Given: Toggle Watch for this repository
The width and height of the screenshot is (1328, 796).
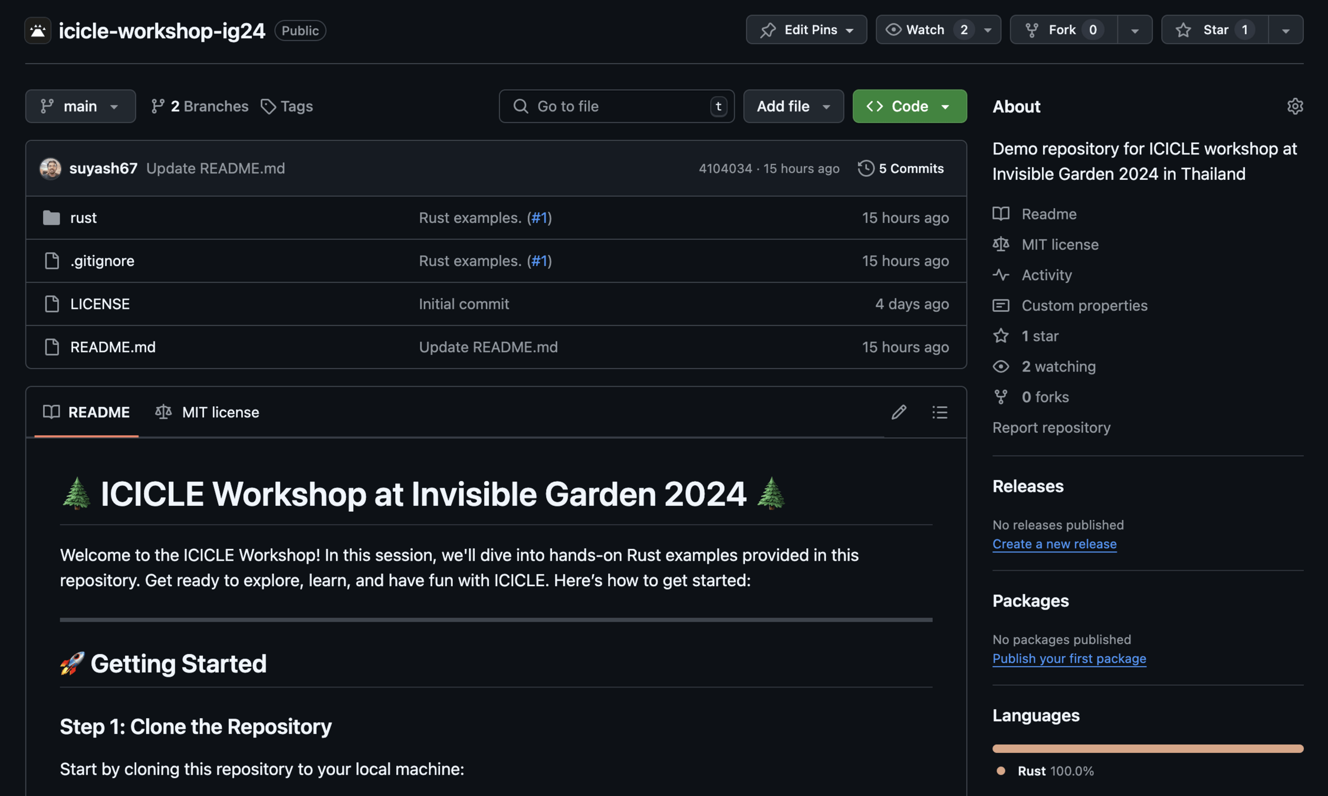Looking at the screenshot, I should coord(926,30).
